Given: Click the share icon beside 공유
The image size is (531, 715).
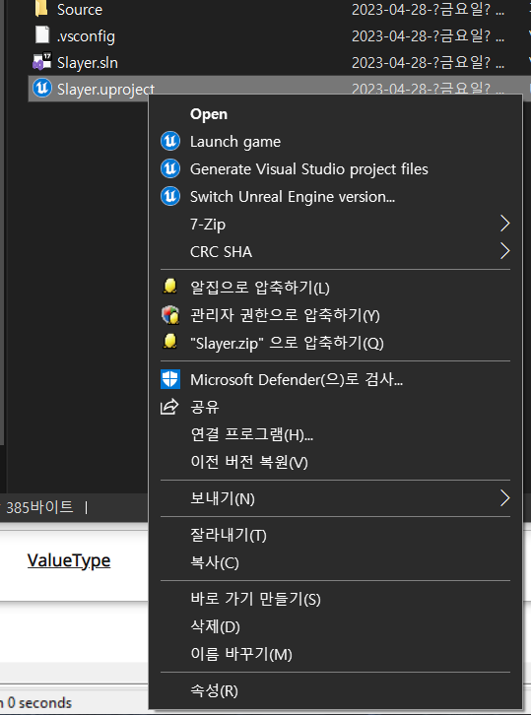Looking at the screenshot, I should click(x=169, y=407).
